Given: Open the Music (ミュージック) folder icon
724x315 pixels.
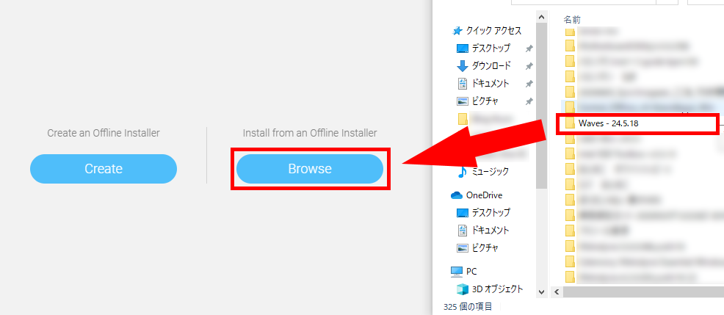Looking at the screenshot, I should coord(463,172).
